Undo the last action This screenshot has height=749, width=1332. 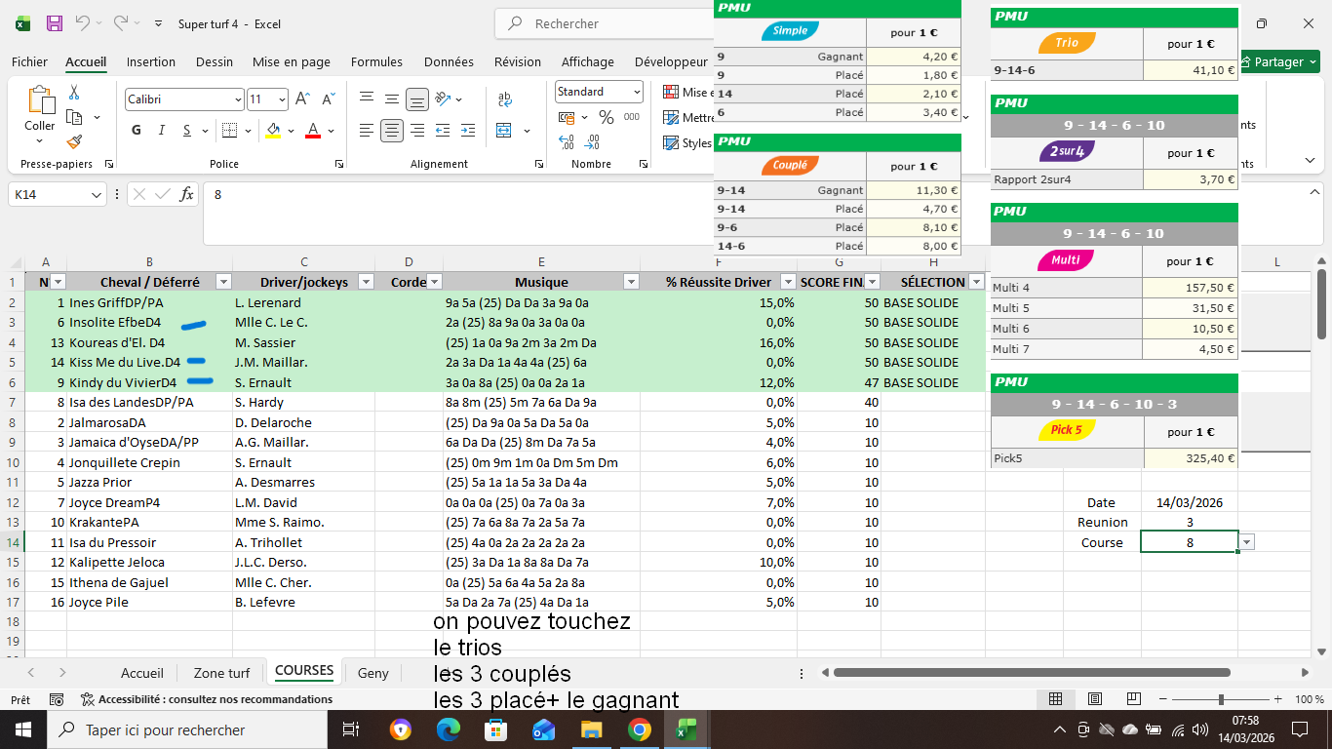click(83, 23)
